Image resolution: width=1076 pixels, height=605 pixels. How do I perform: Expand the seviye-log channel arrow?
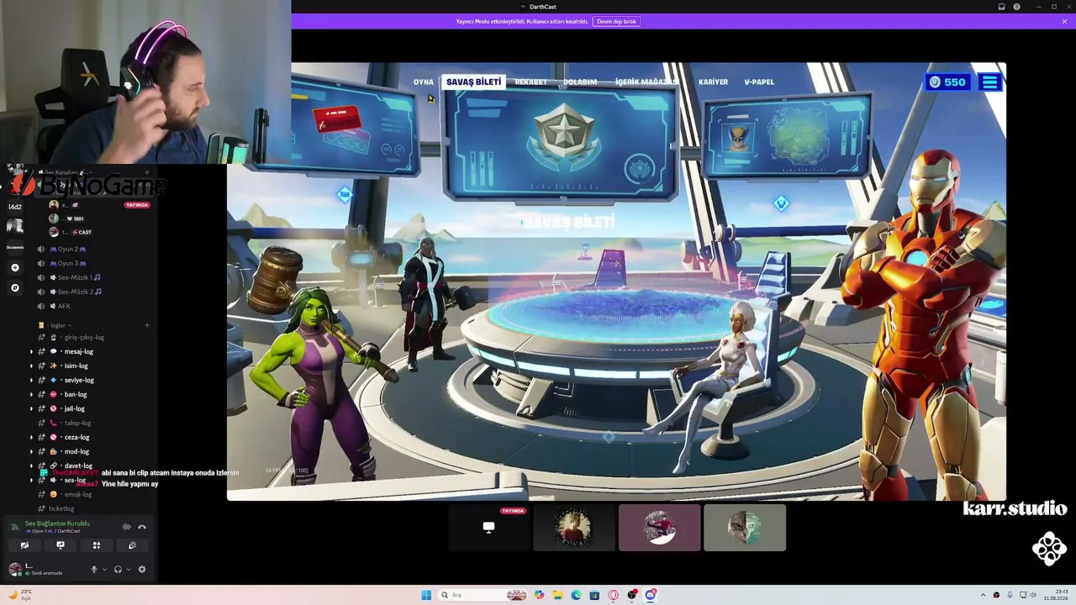point(31,380)
